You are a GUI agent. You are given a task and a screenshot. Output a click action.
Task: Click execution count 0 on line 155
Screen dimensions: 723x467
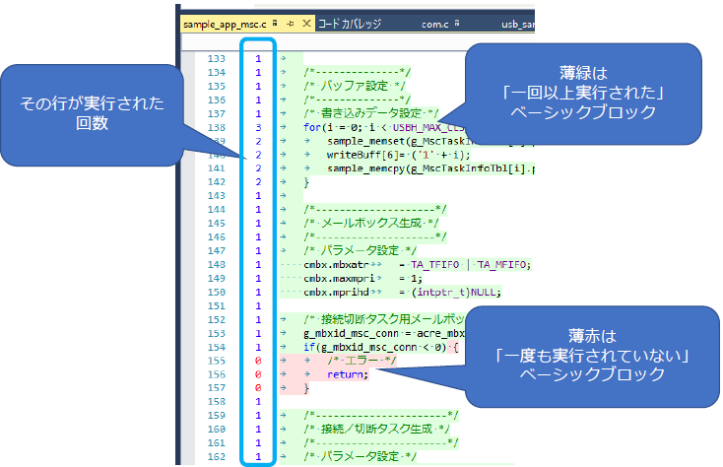click(258, 362)
